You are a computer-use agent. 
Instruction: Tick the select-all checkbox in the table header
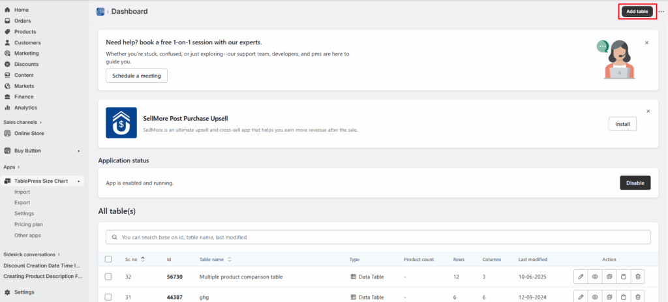(108, 260)
